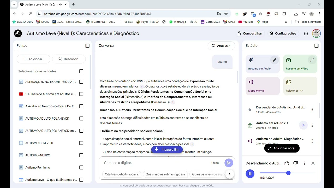Open the DOCTORALIA bookmark

[22, 22]
